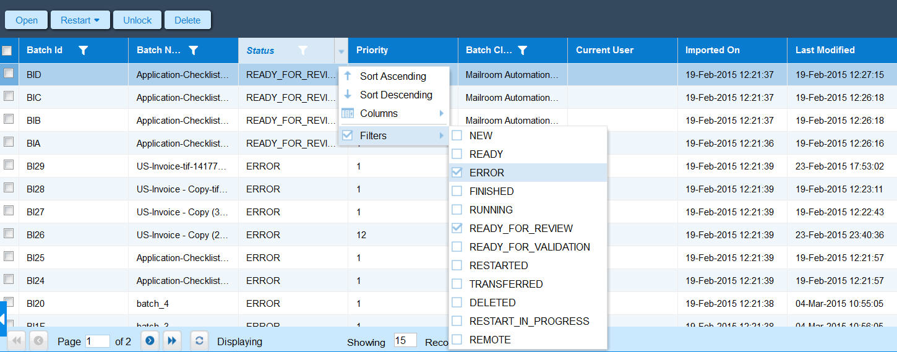The width and height of the screenshot is (897, 352).
Task: Open the Filters submenu
Action: 393,135
